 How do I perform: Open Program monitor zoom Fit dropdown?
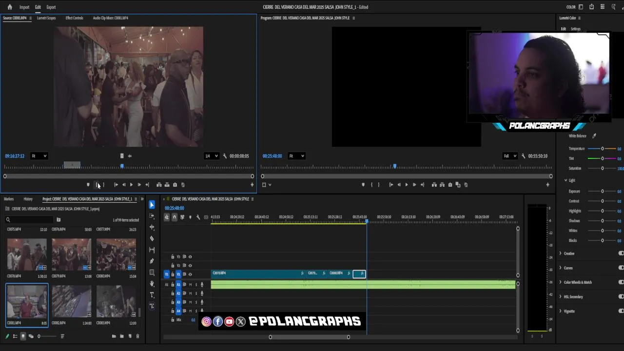click(x=296, y=156)
